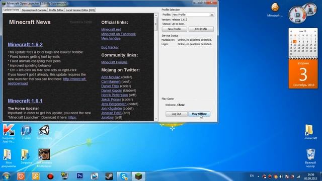Go to previous month in calendar gadget
Image resolution: width=322 pixels, height=181 pixels.
click(291, 31)
